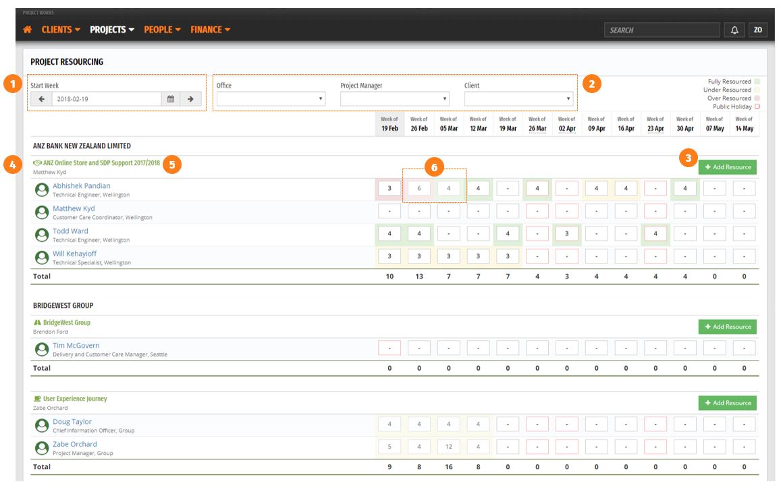The width and height of the screenshot is (781, 490).
Task: Go to previous start week arrow
Action: coord(41,99)
